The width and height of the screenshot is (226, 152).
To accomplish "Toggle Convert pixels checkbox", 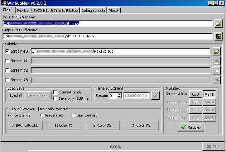I will 55,92.
